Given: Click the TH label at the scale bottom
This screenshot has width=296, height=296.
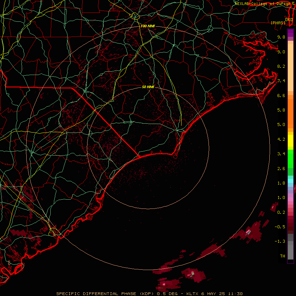Looking at the screenshot, I should click(x=283, y=256).
